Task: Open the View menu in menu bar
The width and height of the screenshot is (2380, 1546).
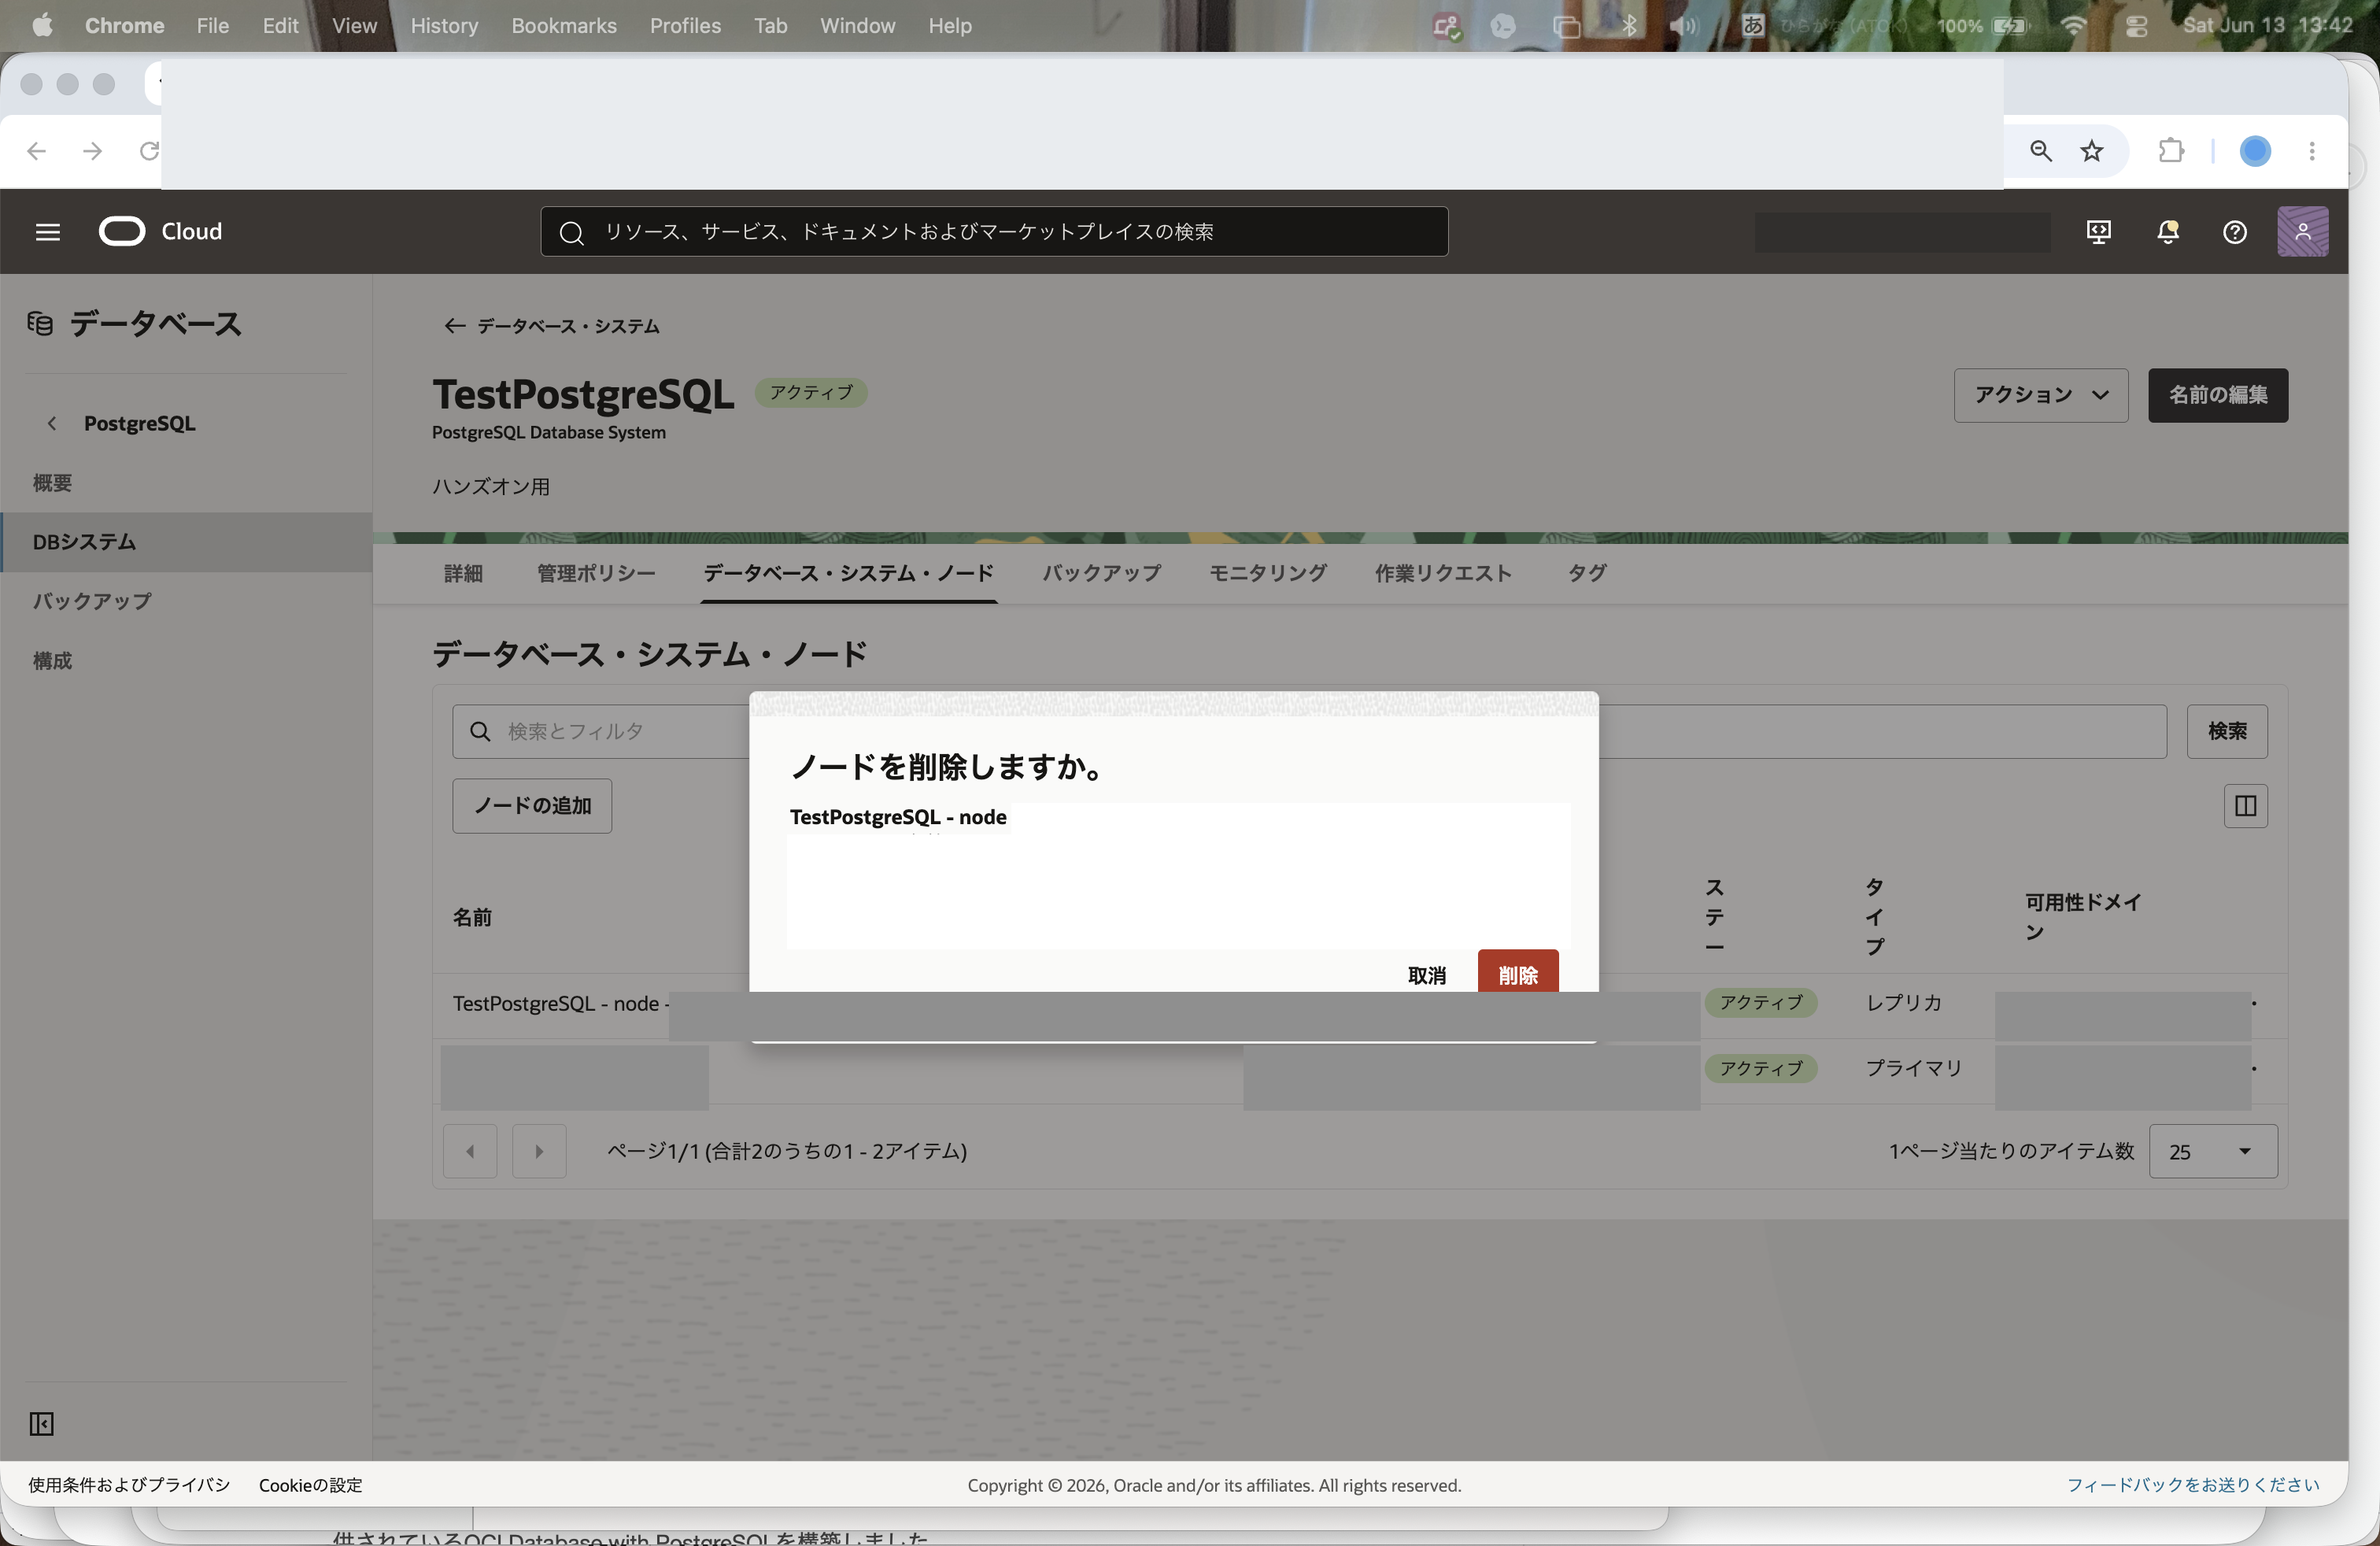Action: pos(354,26)
